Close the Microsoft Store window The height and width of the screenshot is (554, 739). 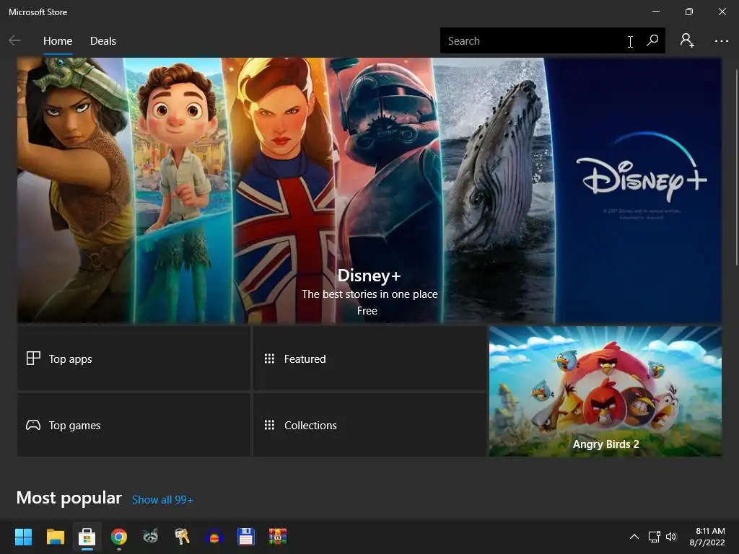coord(722,12)
